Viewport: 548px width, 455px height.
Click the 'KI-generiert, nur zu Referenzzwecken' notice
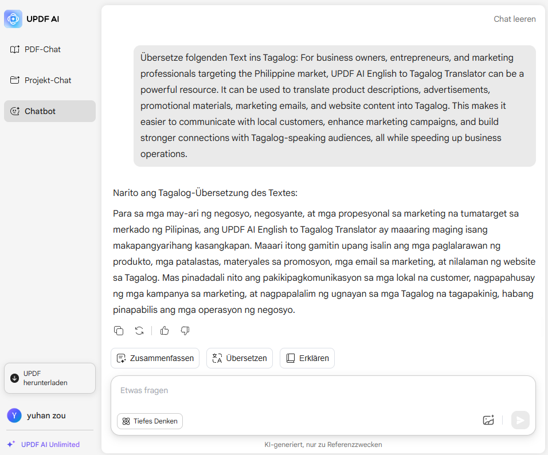[323, 445]
